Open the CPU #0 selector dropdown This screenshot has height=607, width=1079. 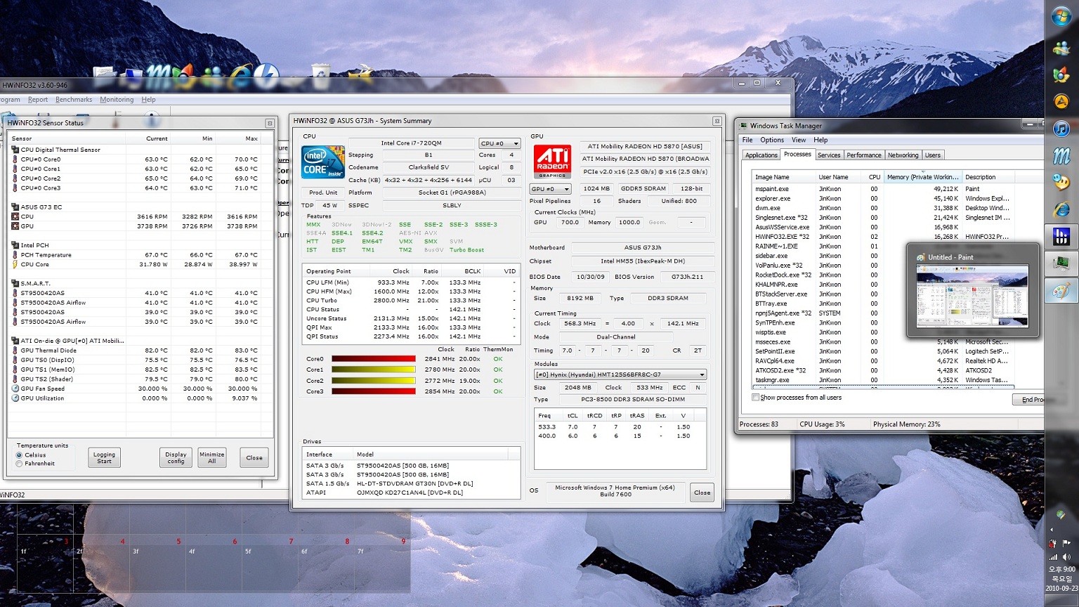(499, 143)
